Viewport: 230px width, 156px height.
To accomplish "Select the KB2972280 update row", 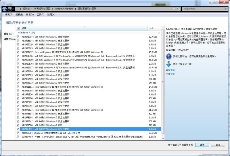I will (x=89, y=98).
